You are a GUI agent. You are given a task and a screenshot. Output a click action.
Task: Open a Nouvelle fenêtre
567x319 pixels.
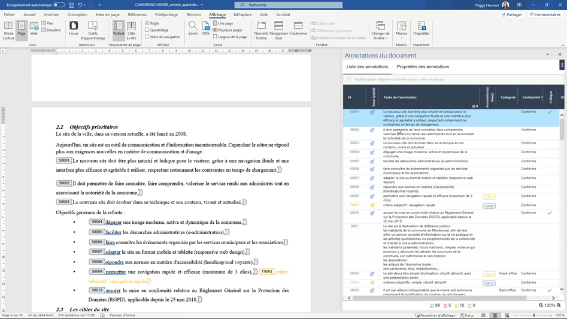[261, 31]
